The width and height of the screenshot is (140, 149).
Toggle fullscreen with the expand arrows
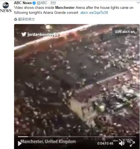132,144
